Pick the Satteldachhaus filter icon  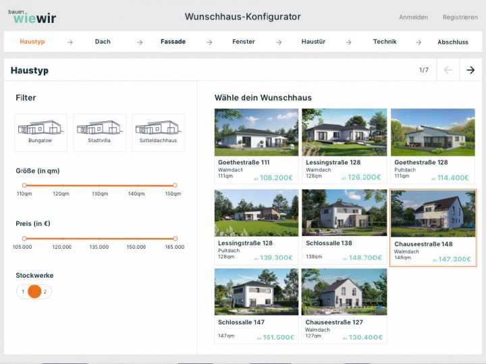[158, 131]
